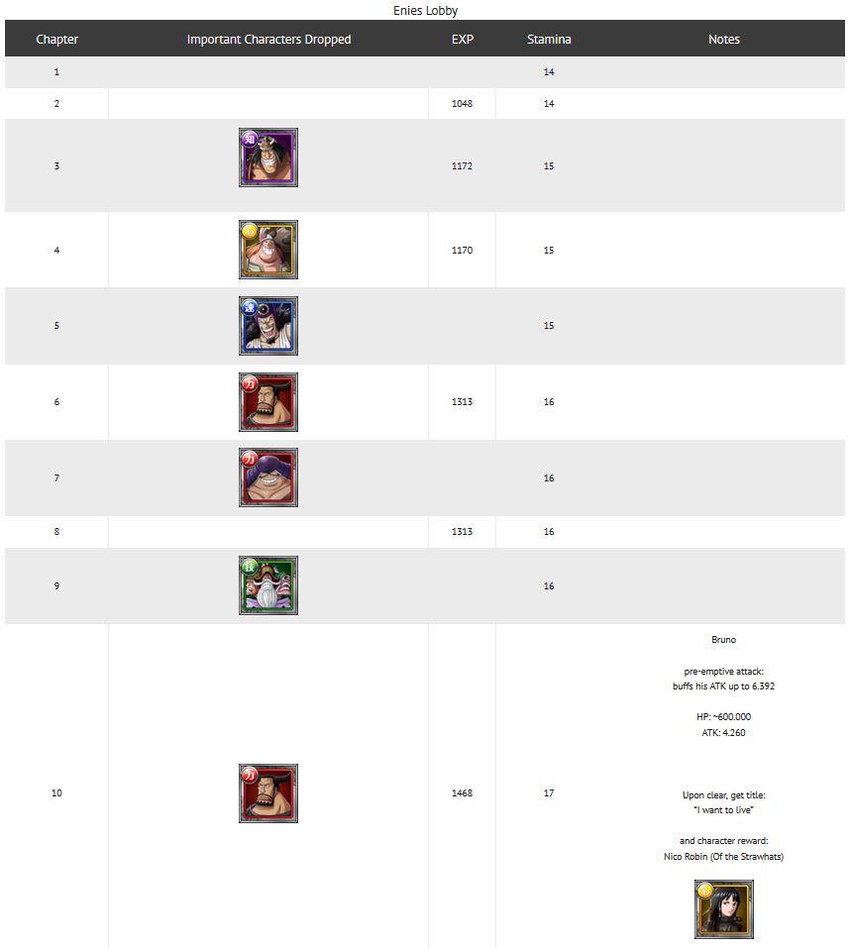The image size is (850, 948).
Task: Select the Notes column header
Action: 723,40
